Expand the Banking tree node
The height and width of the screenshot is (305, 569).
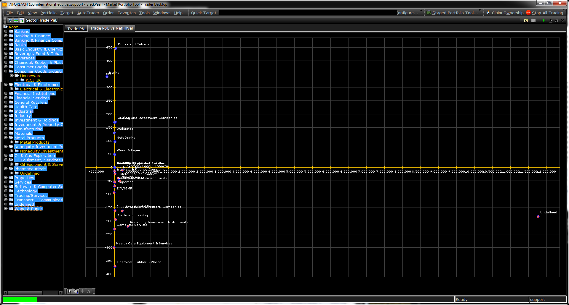click(6, 31)
